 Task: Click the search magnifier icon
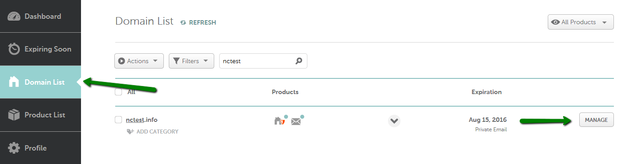(x=298, y=61)
